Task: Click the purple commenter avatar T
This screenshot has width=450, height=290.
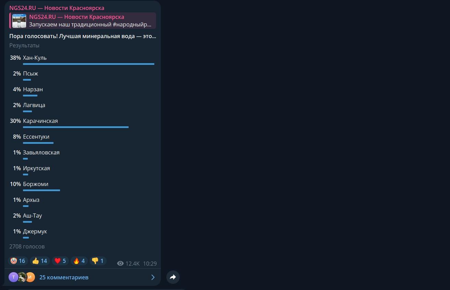Action: 13,277
